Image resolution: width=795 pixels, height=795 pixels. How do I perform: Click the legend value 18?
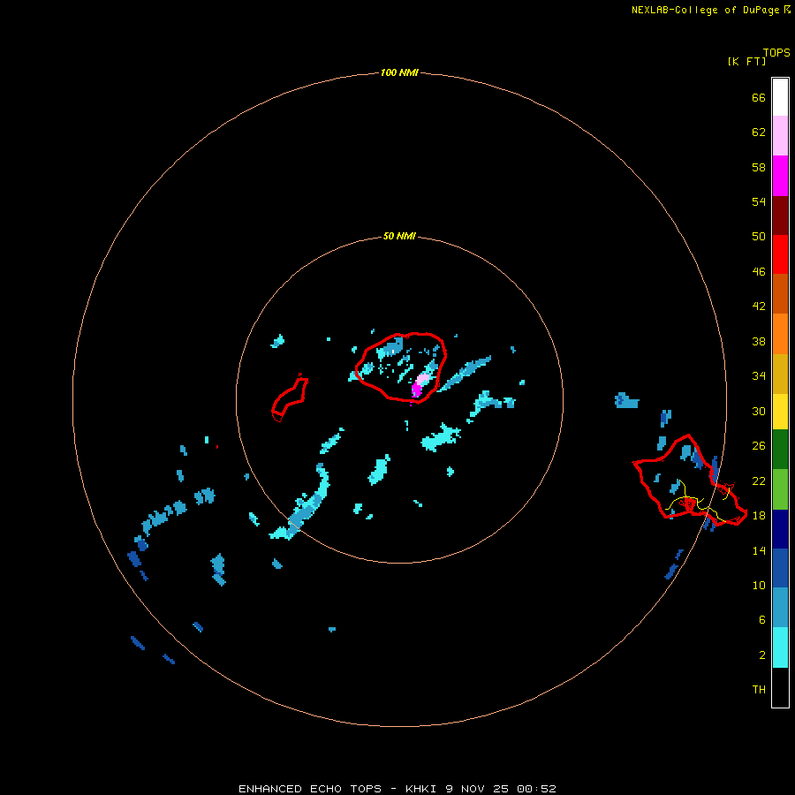[x=759, y=515]
